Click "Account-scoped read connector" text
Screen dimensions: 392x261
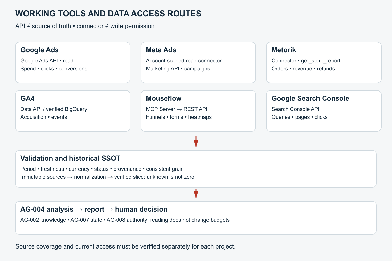tap(184, 61)
